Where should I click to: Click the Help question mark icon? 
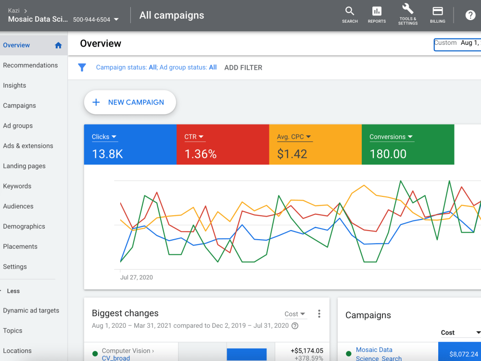(x=470, y=15)
